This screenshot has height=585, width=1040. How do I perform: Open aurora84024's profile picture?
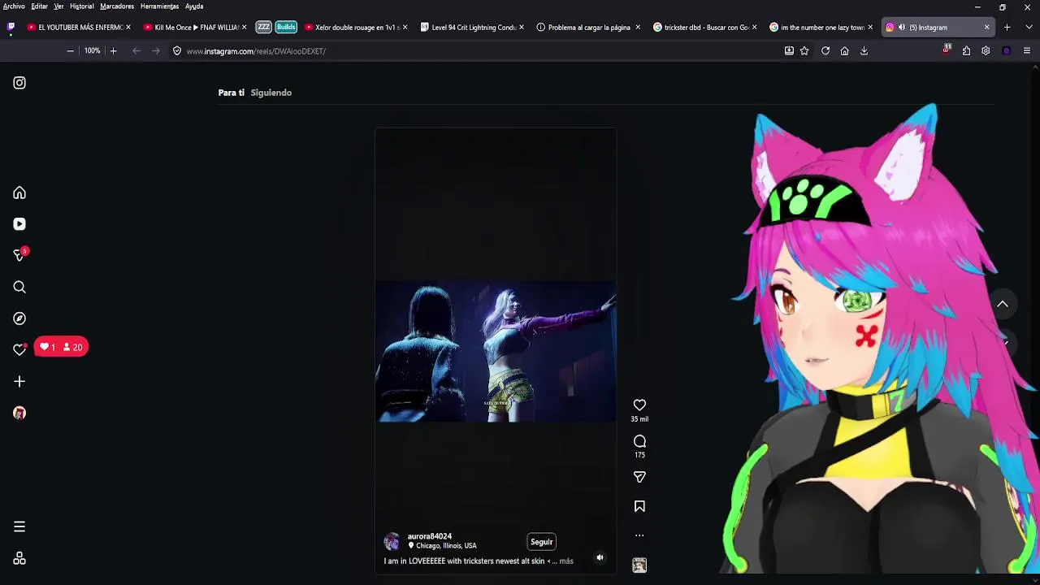(392, 541)
